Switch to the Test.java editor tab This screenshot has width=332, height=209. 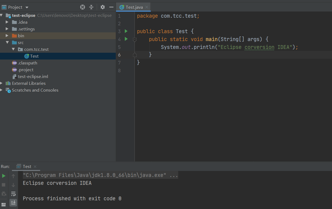click(x=134, y=7)
